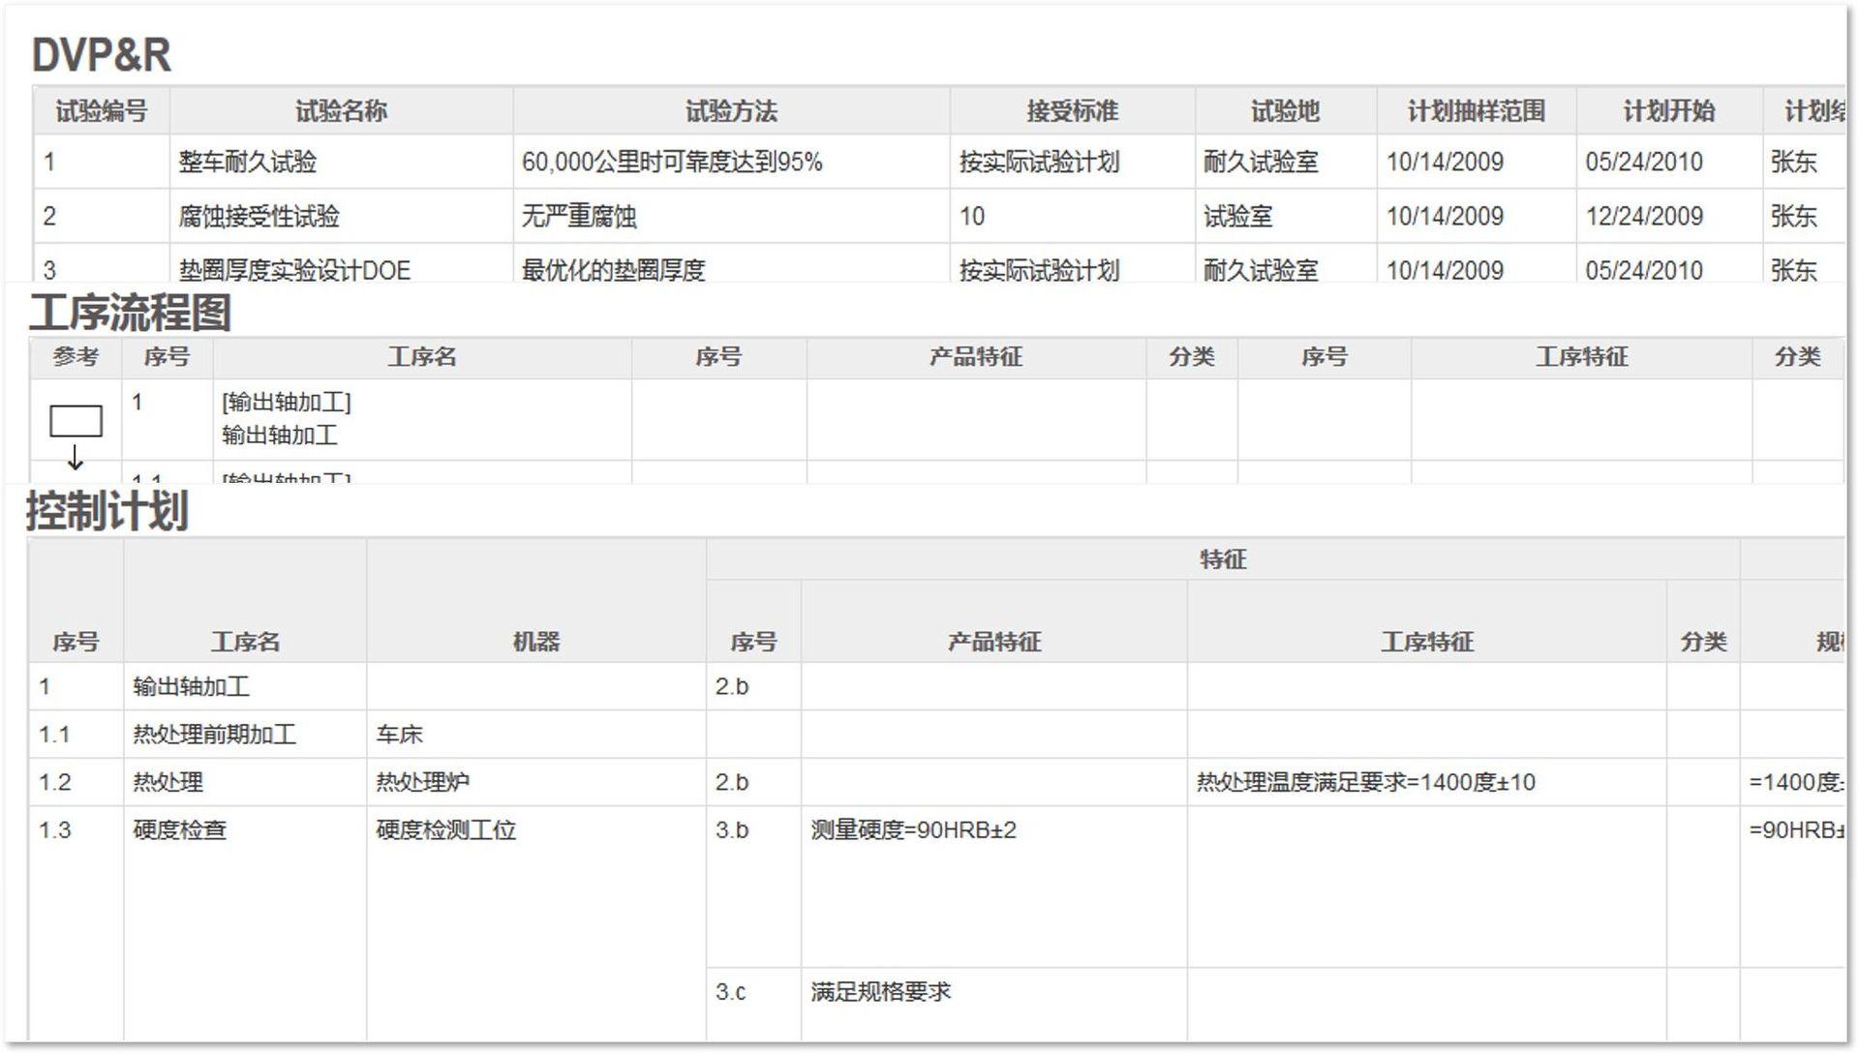Click the 接受标准 column header
The image size is (1859, 1054).
[x=1072, y=111]
